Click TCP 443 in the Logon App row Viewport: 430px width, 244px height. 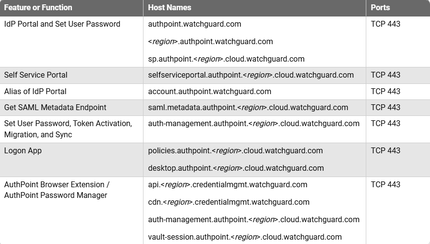coord(385,150)
